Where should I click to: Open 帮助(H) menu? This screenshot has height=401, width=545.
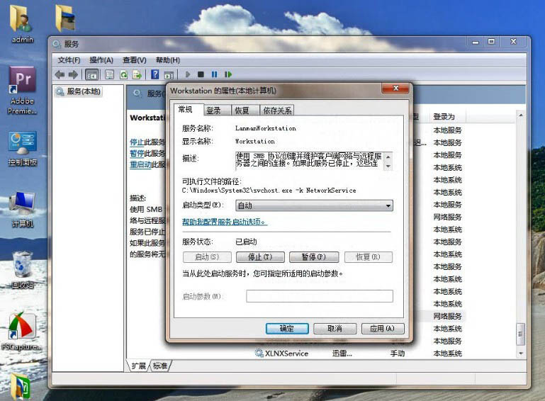(x=167, y=60)
